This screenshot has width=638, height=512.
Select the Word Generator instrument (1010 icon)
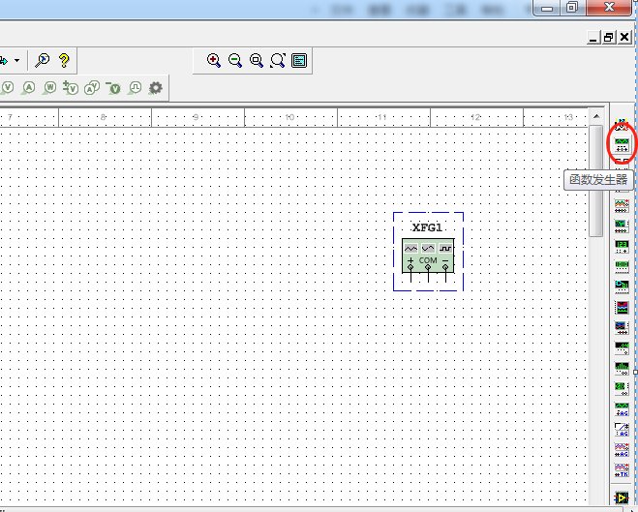pos(622,265)
